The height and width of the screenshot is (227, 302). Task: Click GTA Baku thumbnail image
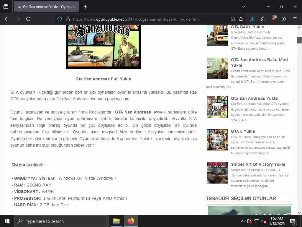click(x=217, y=35)
